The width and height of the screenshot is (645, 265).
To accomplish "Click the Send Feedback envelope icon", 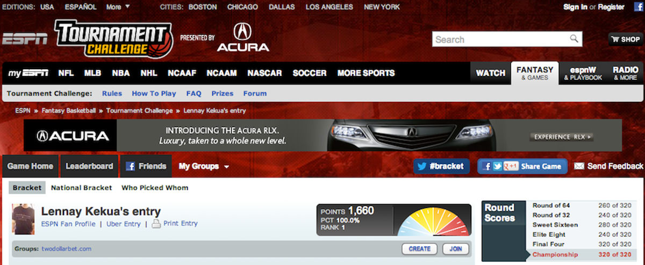I will [579, 166].
